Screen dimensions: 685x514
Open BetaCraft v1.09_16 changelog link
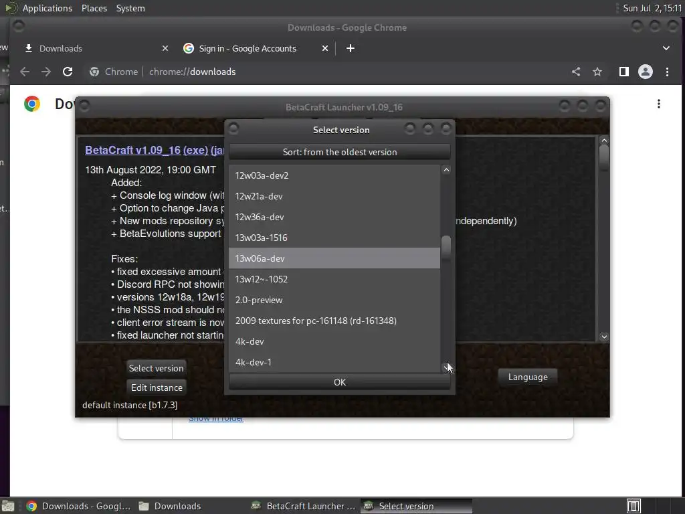point(133,150)
